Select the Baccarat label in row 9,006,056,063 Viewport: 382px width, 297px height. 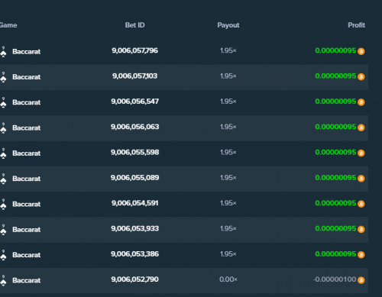tap(27, 128)
